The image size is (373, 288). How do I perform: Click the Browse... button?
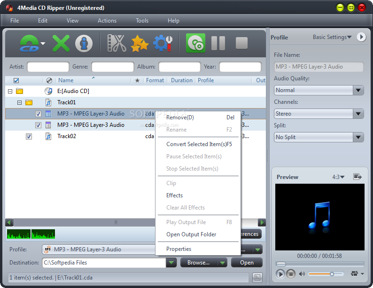[x=199, y=263]
